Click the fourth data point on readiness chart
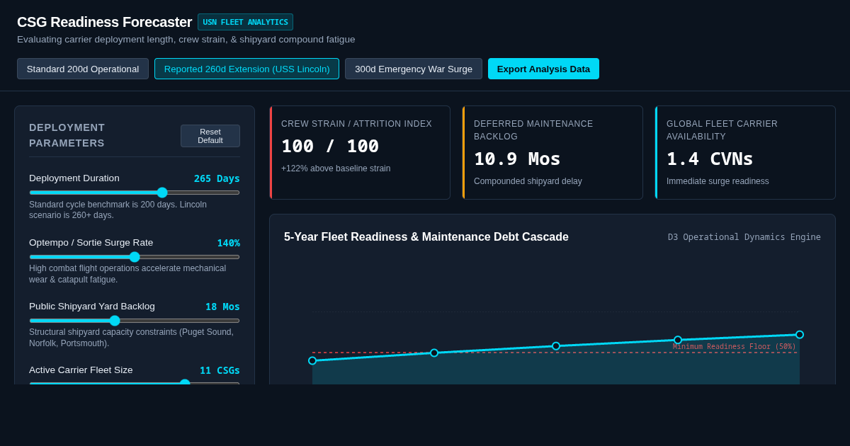Viewport: 850px width, 446px height. 678,340
